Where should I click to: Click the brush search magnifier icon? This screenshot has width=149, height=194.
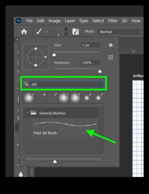[x=26, y=84]
